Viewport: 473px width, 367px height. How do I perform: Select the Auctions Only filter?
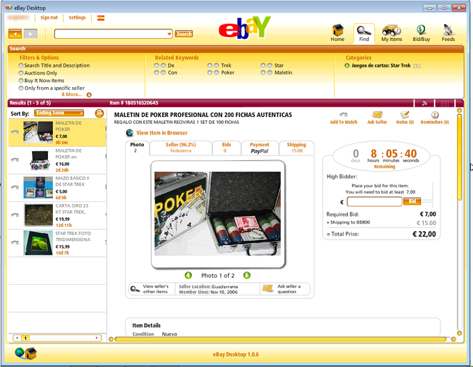(21, 73)
